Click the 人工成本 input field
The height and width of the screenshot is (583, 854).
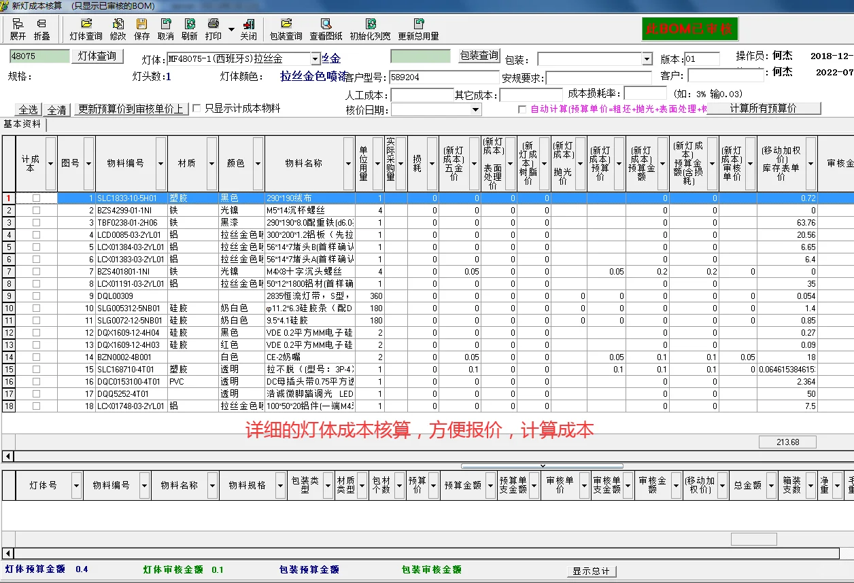coord(422,94)
